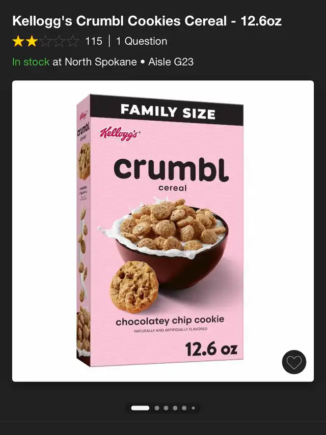This screenshot has width=326, height=435.
Task: Go to the fifth carousel dot
Action: click(184, 408)
